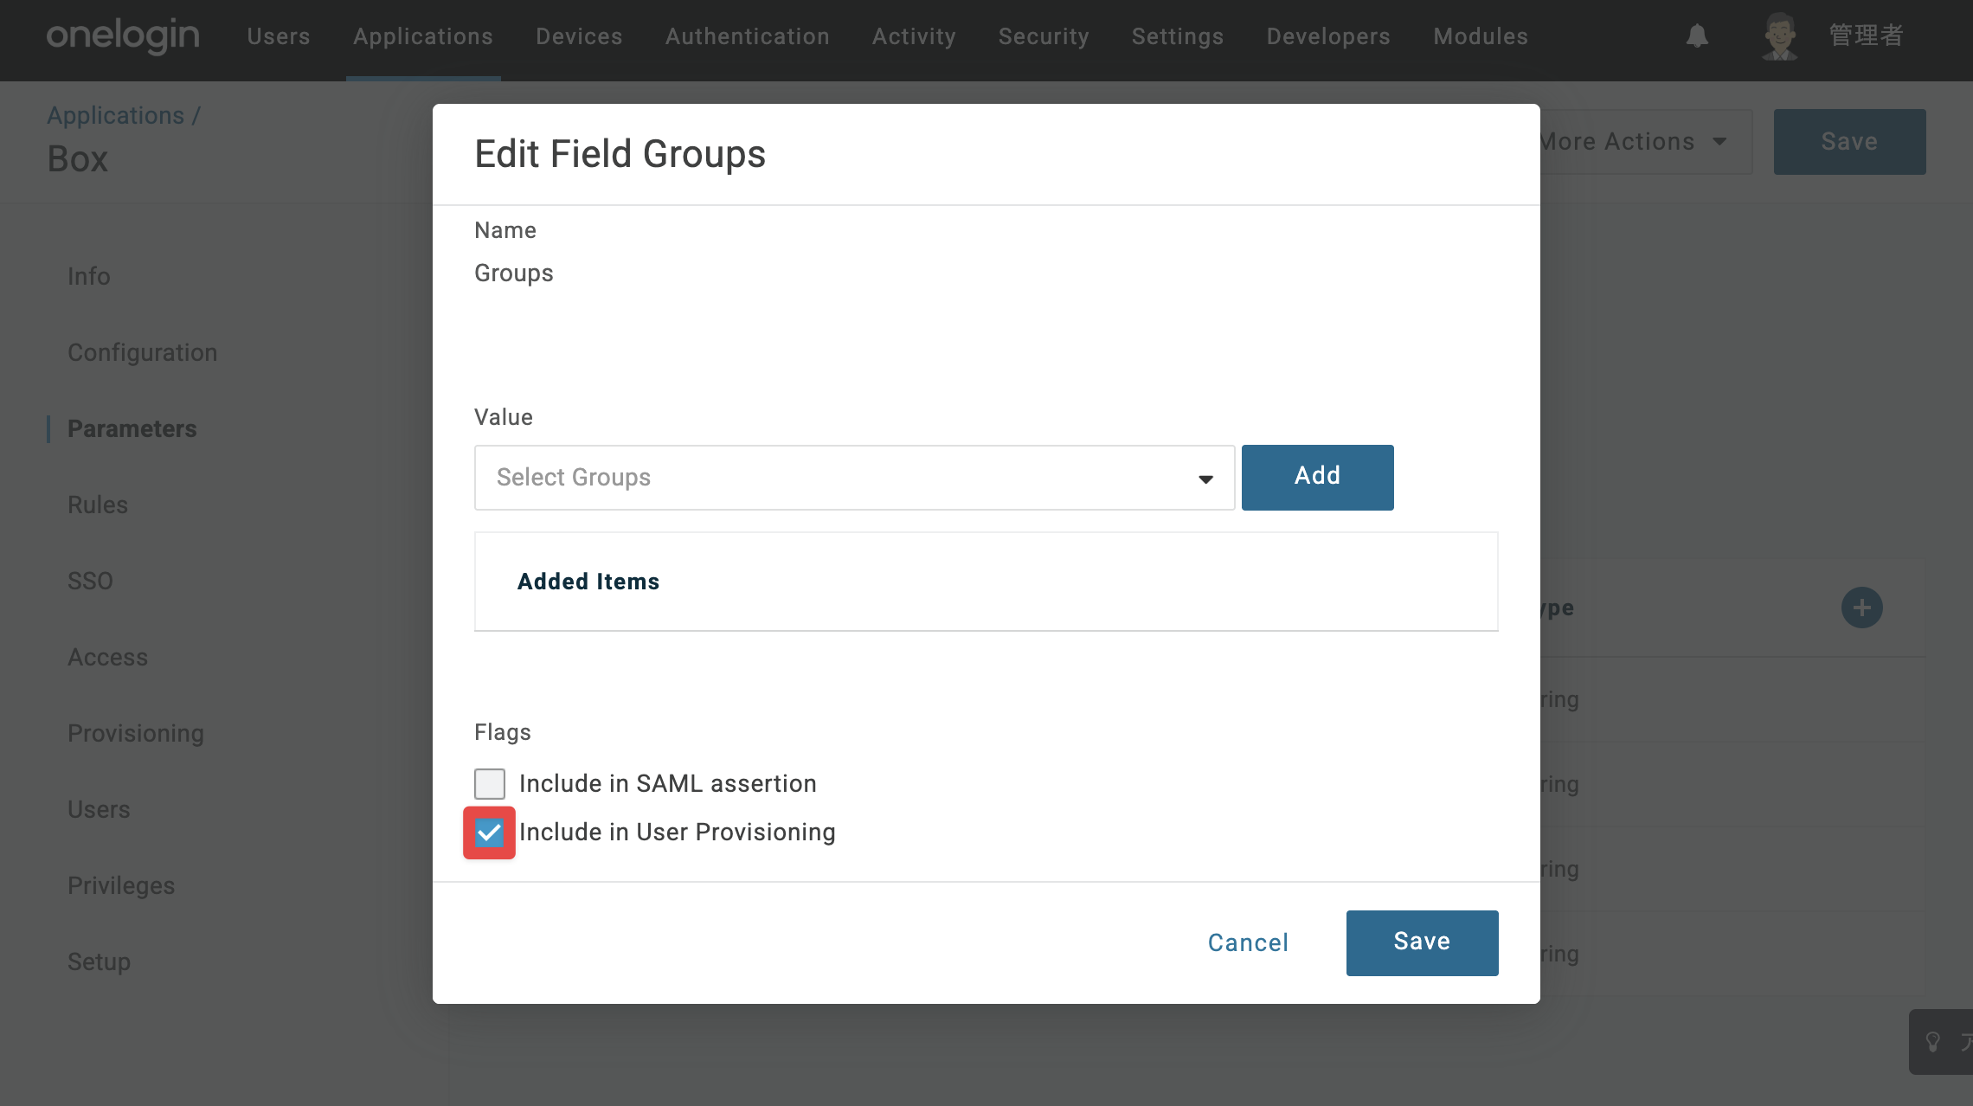This screenshot has width=1973, height=1106.
Task: Cancel the Edit Field Groups dialog
Action: coord(1248,942)
